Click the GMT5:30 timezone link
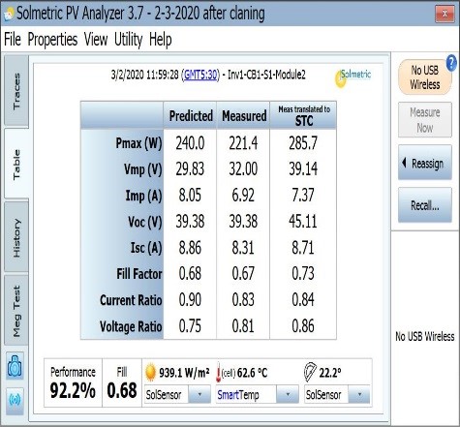The height and width of the screenshot is (427, 460). [x=199, y=75]
